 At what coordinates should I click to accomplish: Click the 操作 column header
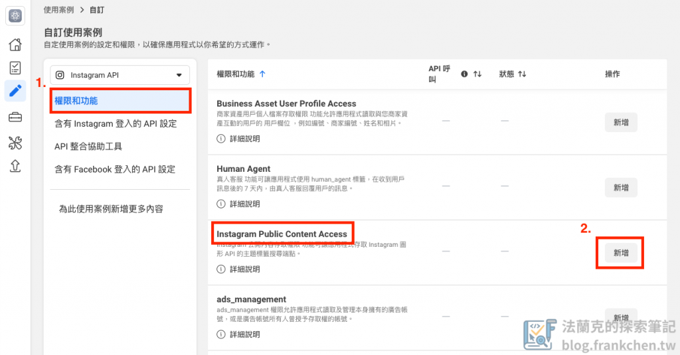click(x=612, y=74)
